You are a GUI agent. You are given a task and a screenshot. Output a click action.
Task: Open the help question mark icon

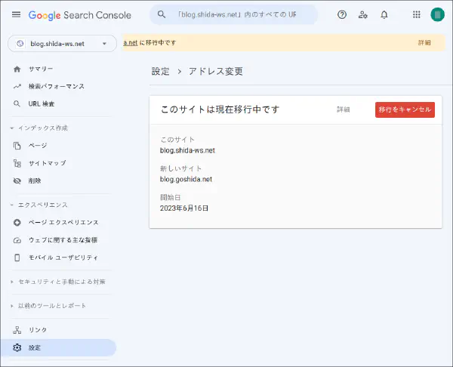(342, 14)
